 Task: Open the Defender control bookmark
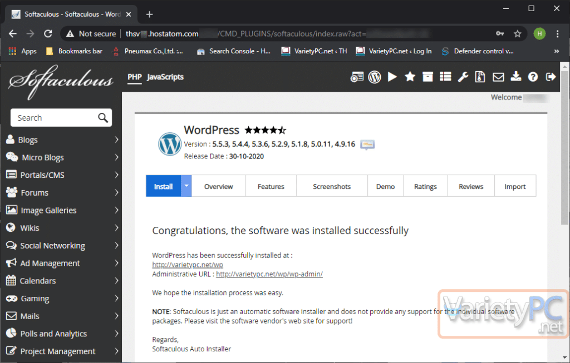coord(477,51)
